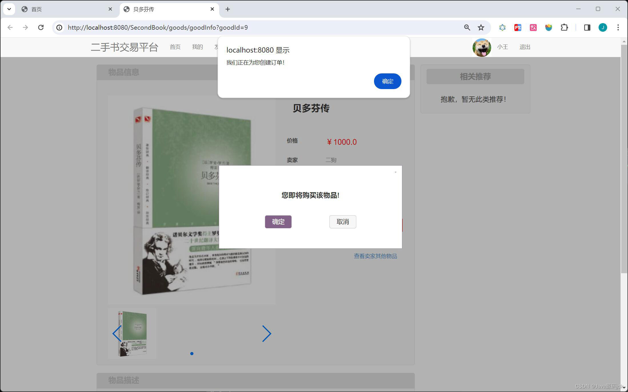Image resolution: width=628 pixels, height=392 pixels.
Task: Toggle the browser side panel icon
Action: point(587,27)
